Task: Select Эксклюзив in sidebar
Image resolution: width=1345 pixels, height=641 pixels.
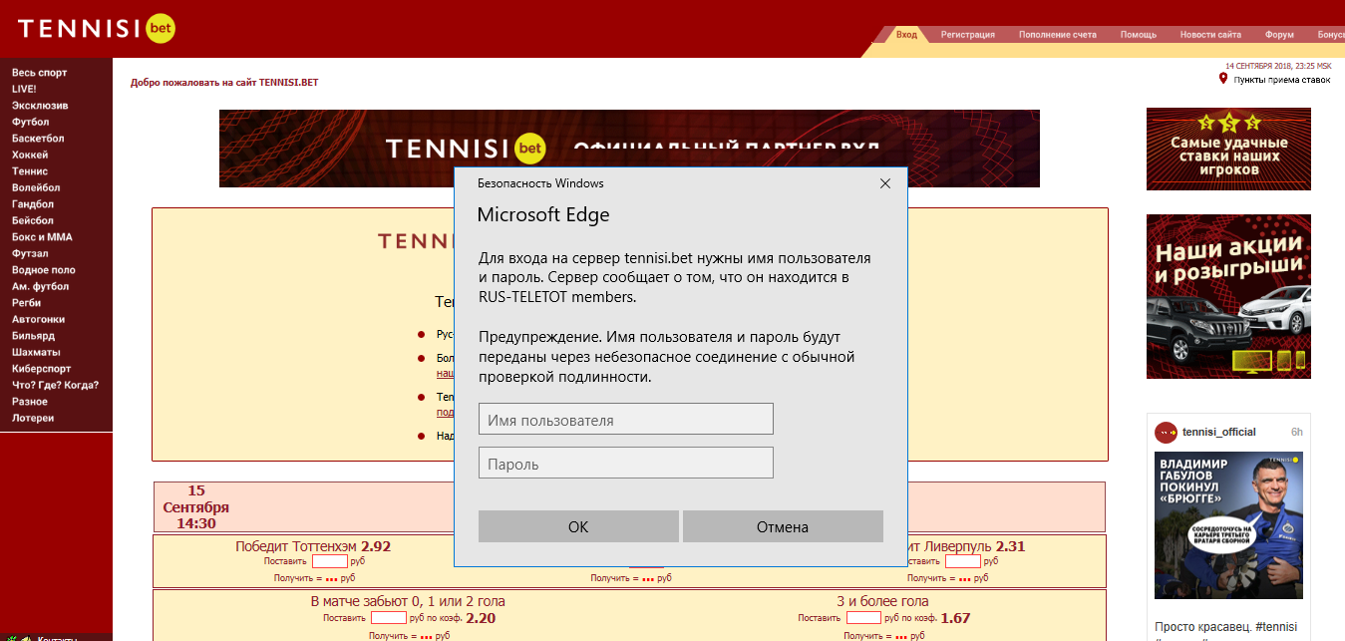Action: tap(40, 106)
